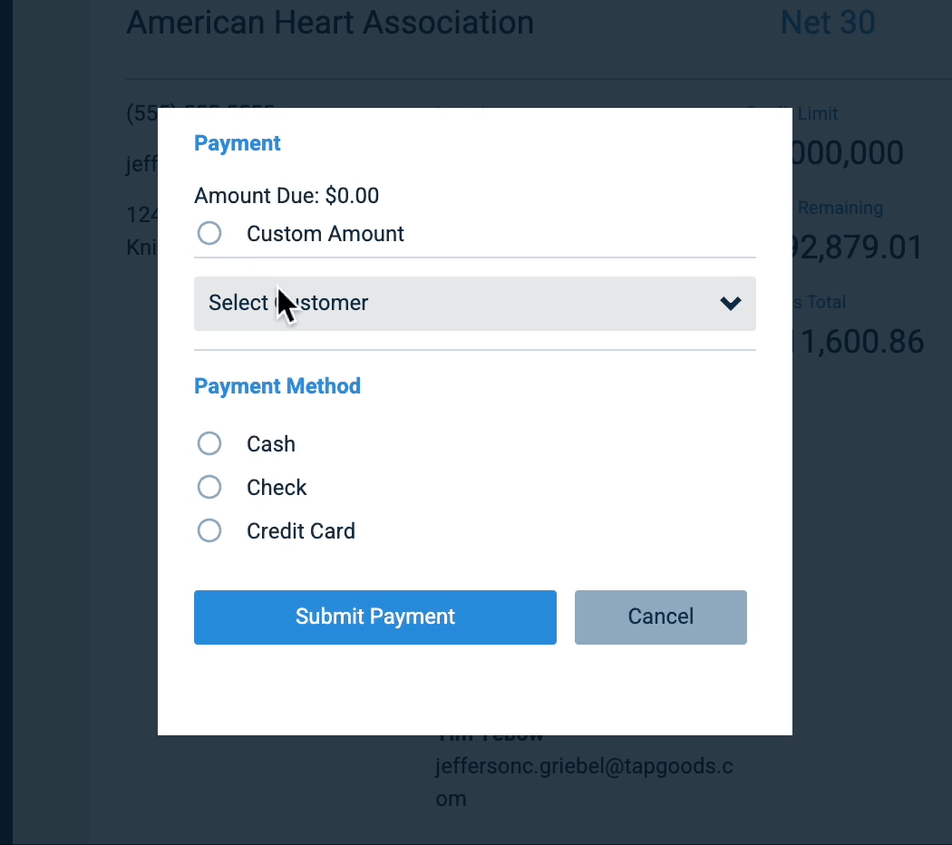952x845 pixels.
Task: Select the Custom Amount radio button
Action: point(209,233)
